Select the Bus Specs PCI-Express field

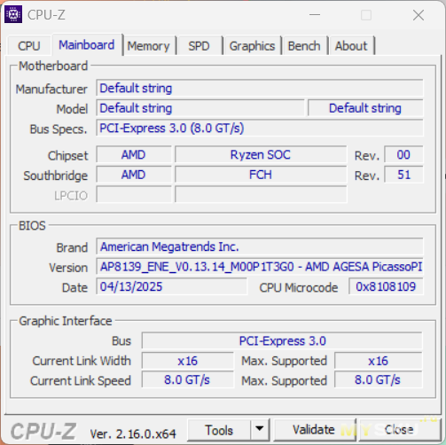tap(260, 128)
